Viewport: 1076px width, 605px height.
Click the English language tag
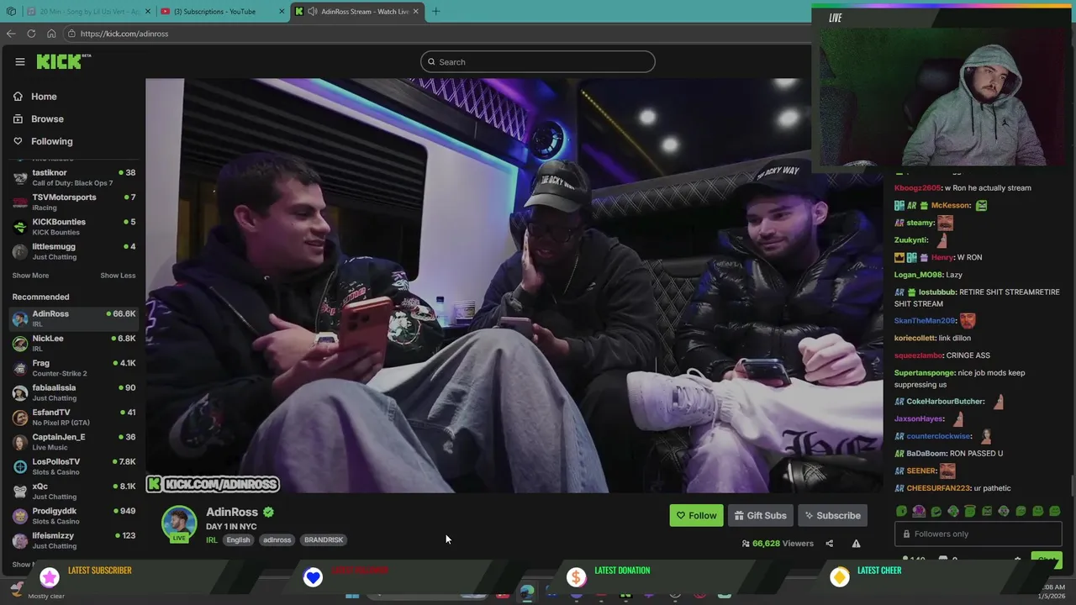point(238,539)
